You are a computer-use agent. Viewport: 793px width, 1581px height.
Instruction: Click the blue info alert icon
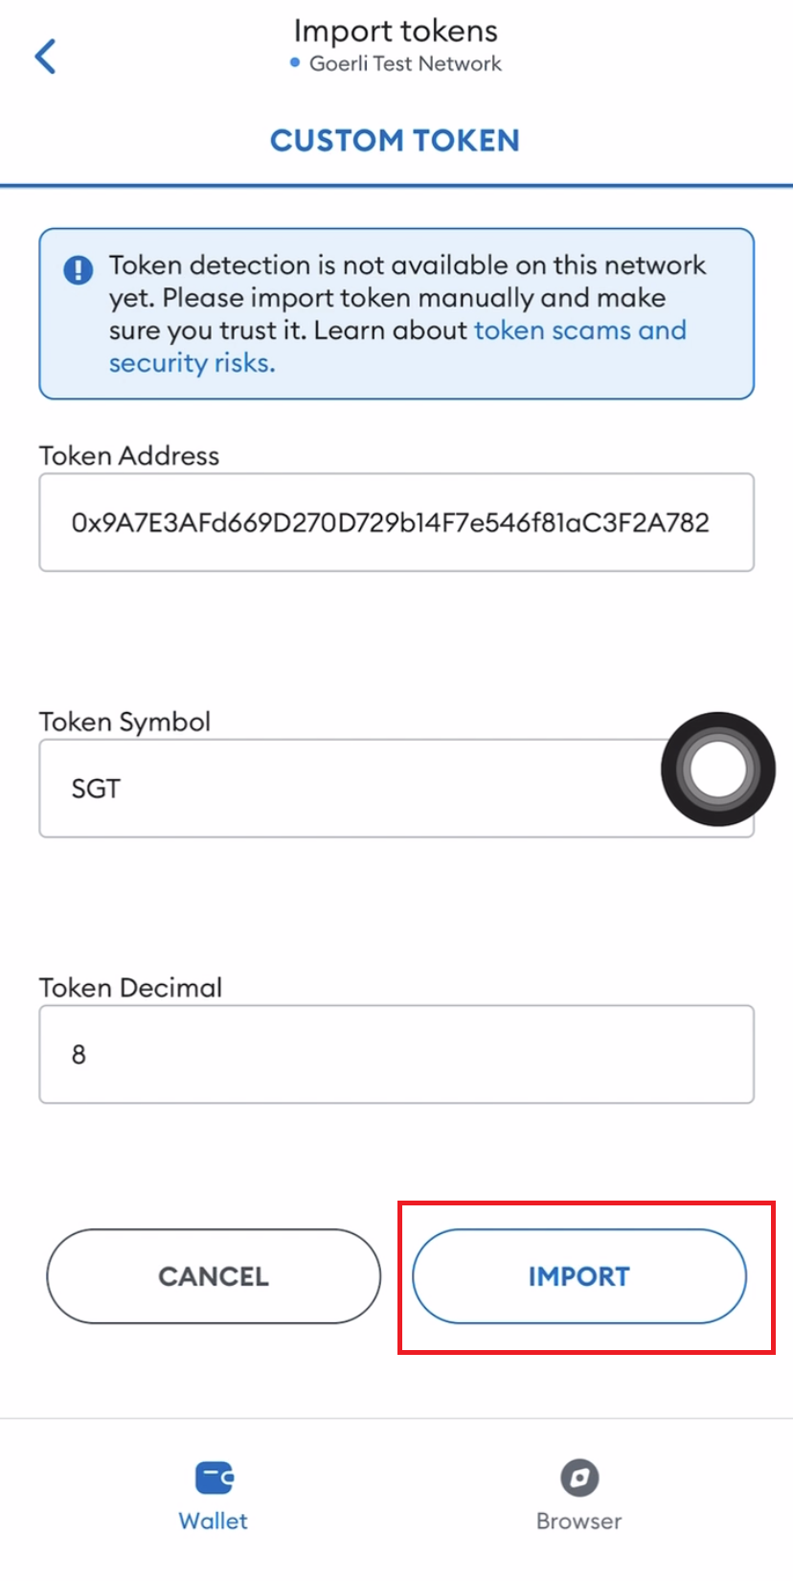coord(79,270)
